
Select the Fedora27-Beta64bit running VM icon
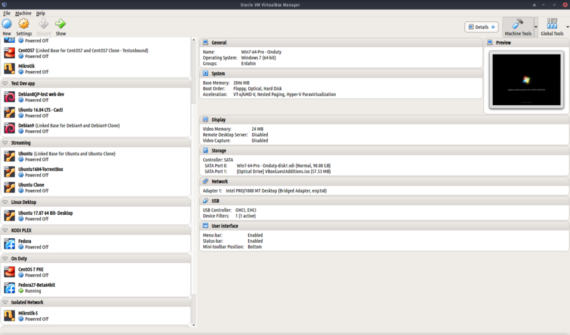tap(9, 288)
